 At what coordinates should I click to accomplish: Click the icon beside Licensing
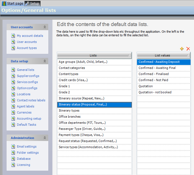[13, 165]
